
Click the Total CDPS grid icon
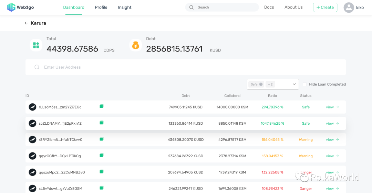coord(36,45)
